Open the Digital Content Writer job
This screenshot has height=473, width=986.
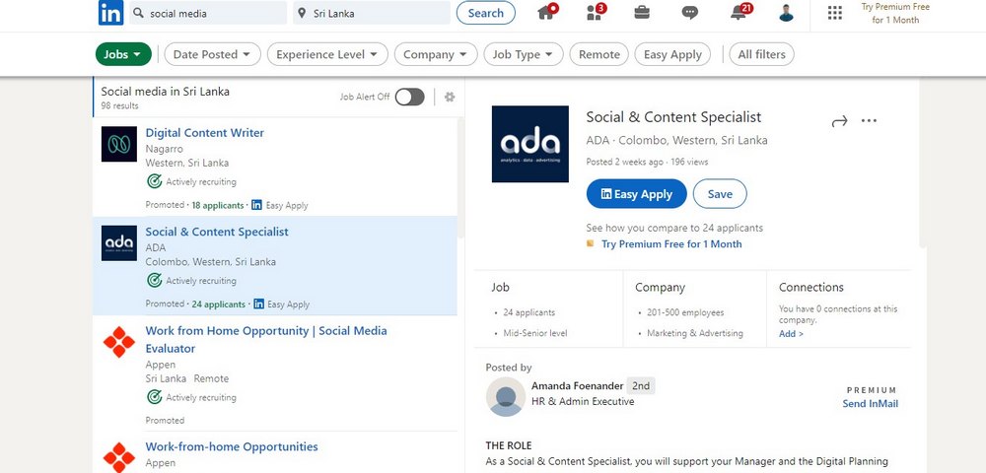coord(205,133)
